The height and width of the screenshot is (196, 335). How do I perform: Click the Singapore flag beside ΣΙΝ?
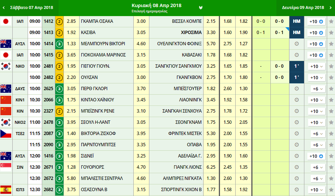tap(6, 167)
